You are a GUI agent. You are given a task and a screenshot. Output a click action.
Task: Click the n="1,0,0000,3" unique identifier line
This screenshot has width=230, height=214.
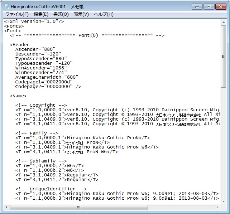[117, 194]
